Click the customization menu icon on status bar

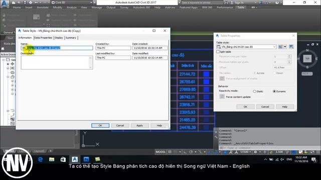318,152
